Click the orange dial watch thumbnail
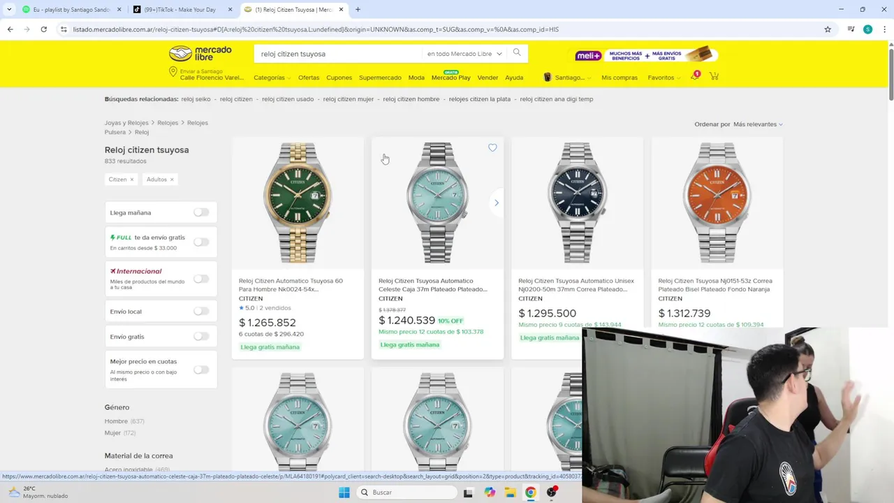Viewport: 894px width, 503px height. (717, 203)
